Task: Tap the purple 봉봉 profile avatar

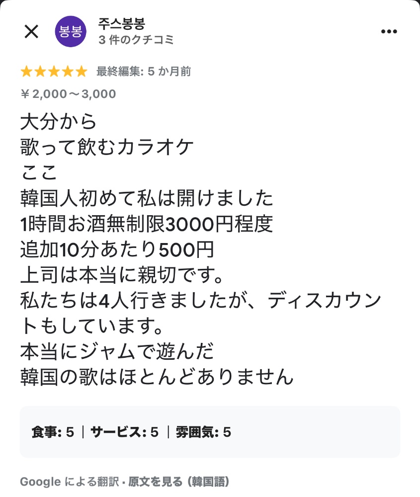Action: (71, 32)
